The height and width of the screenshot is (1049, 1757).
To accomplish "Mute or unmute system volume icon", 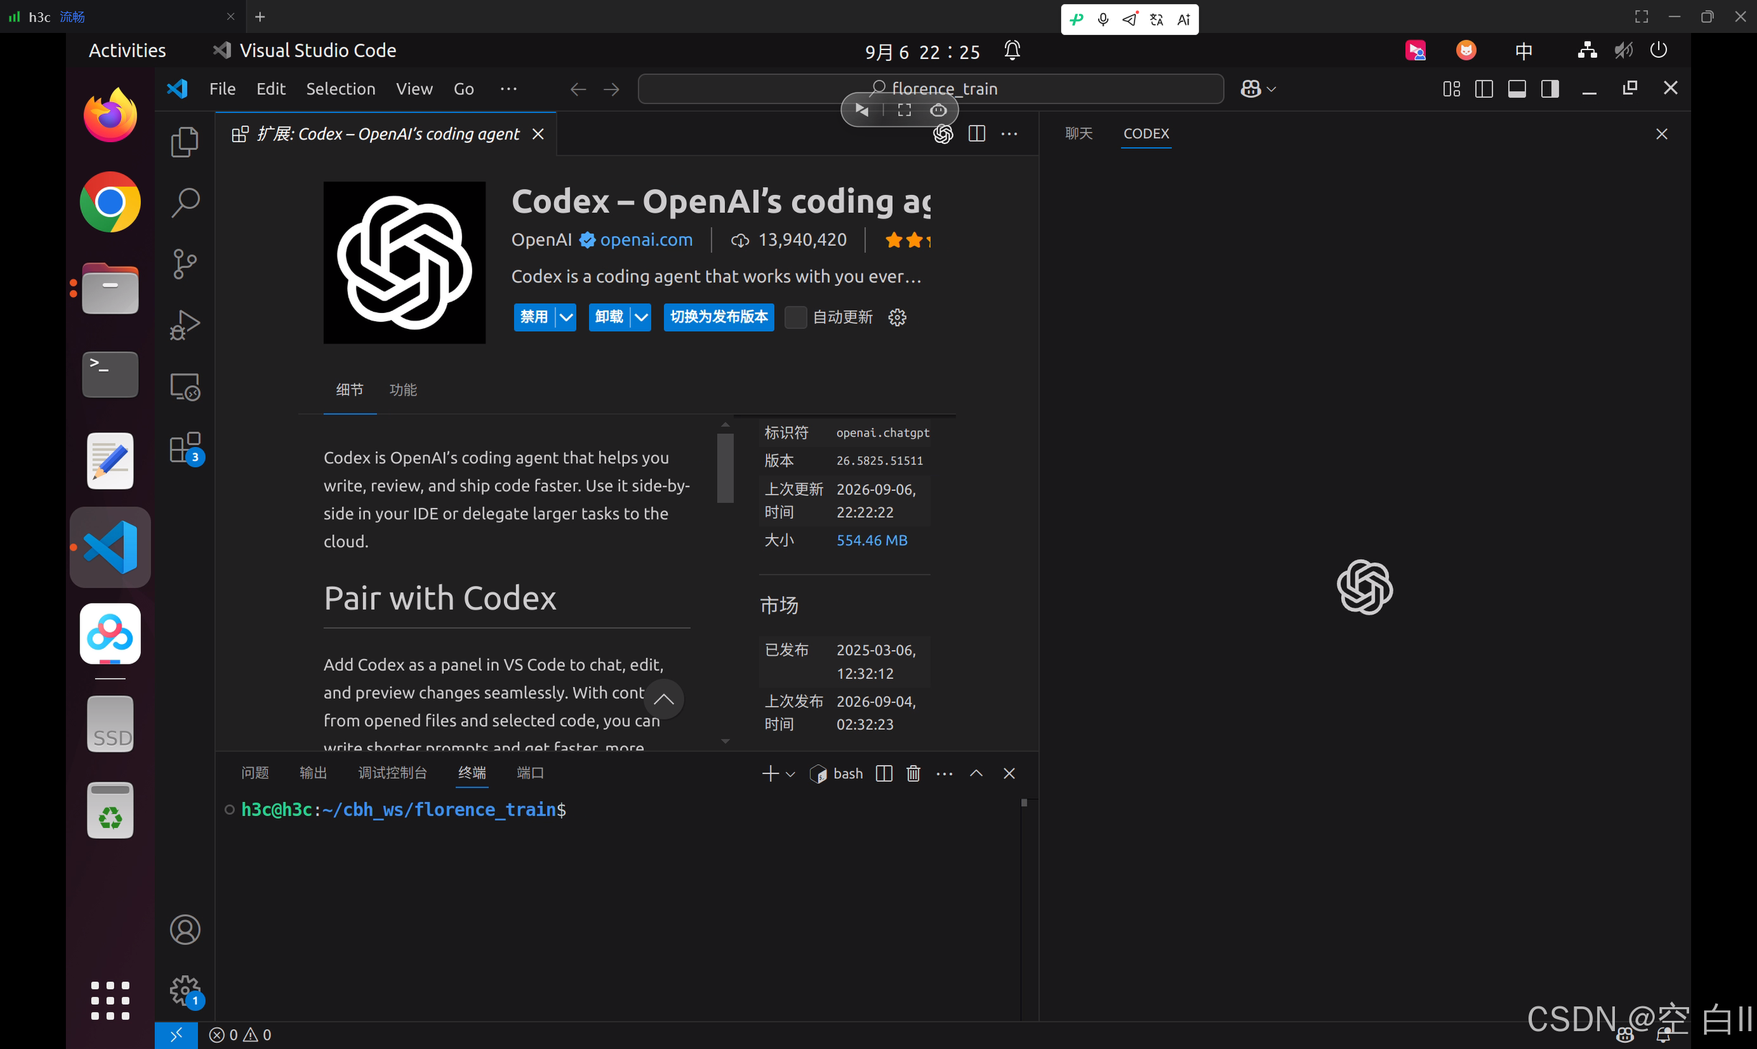I will click(x=1622, y=50).
